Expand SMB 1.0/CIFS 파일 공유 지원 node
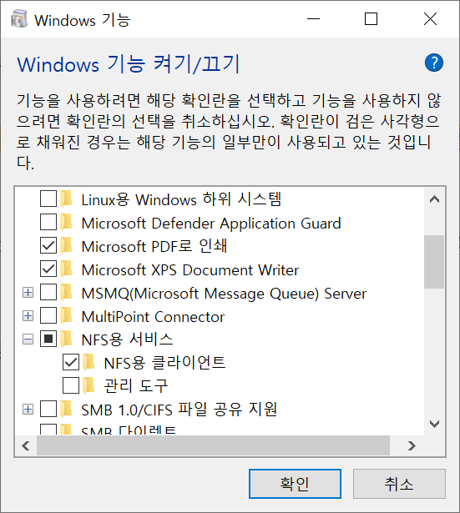This screenshot has height=513, width=460. tap(28, 409)
